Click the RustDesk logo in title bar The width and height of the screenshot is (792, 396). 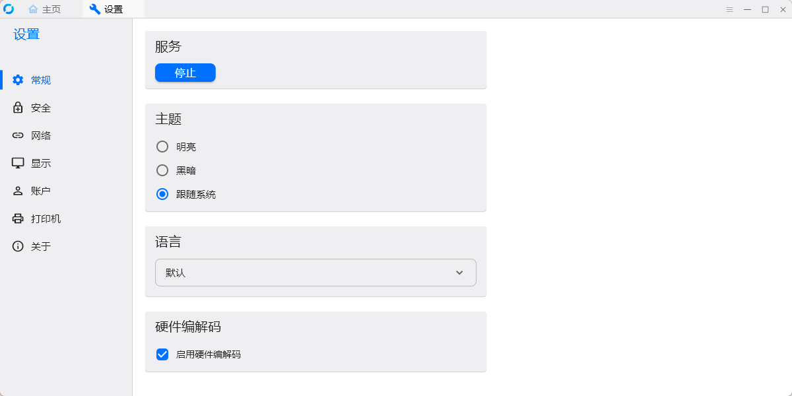(x=9, y=9)
